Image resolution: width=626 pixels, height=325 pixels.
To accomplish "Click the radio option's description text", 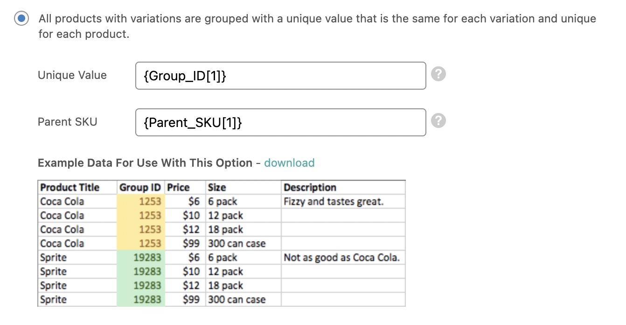I will click(x=317, y=26).
